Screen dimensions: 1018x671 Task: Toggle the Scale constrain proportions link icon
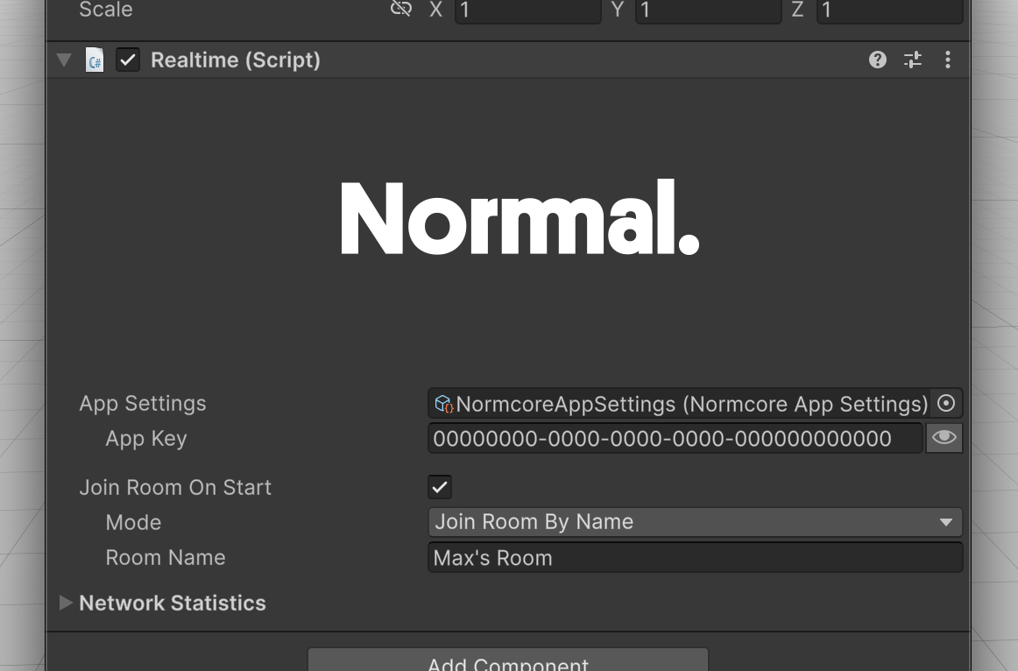coord(401,10)
